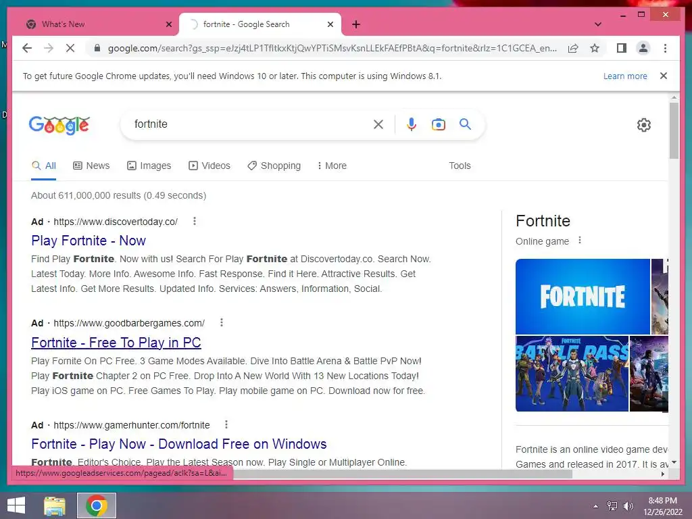Close the fortnite Google Search tab
Screen dimensions: 692x519
(x=330, y=24)
